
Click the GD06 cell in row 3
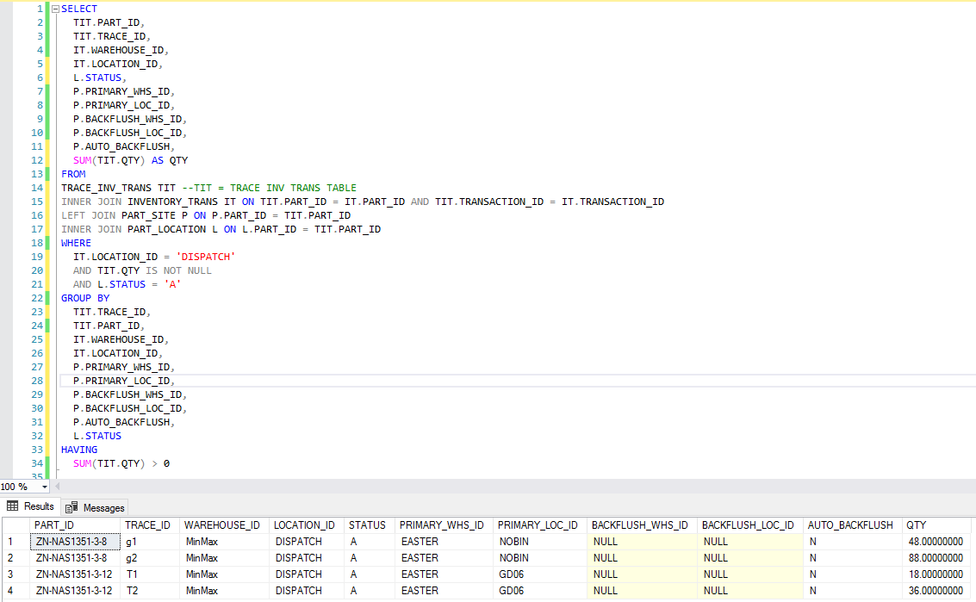pyautogui.click(x=539, y=574)
